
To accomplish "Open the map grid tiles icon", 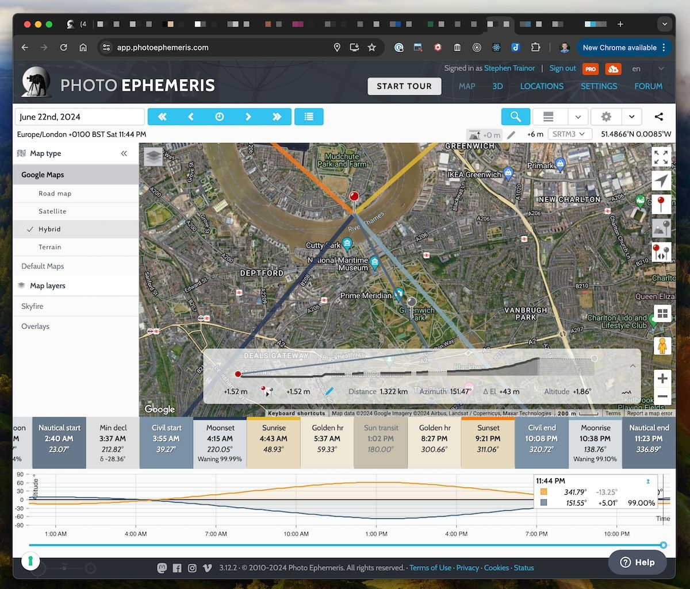I will pyautogui.click(x=662, y=314).
